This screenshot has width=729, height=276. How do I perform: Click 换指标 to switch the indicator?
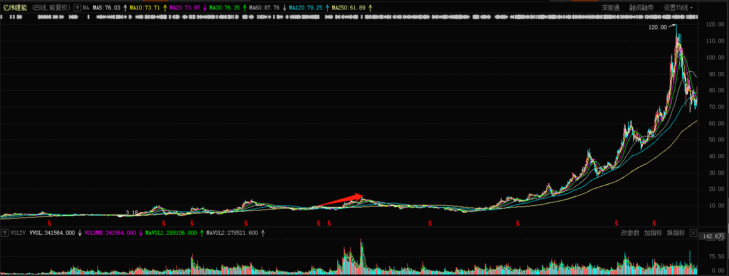[x=676, y=233]
